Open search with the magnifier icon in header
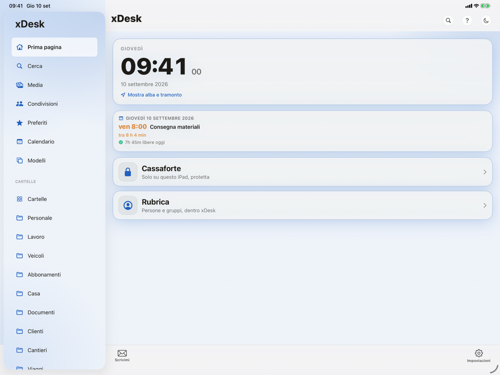Image resolution: width=500 pixels, height=375 pixels. [x=448, y=20]
